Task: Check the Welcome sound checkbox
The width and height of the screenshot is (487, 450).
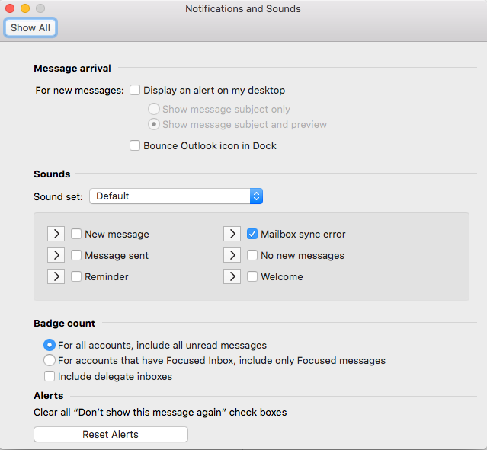Action: click(252, 276)
